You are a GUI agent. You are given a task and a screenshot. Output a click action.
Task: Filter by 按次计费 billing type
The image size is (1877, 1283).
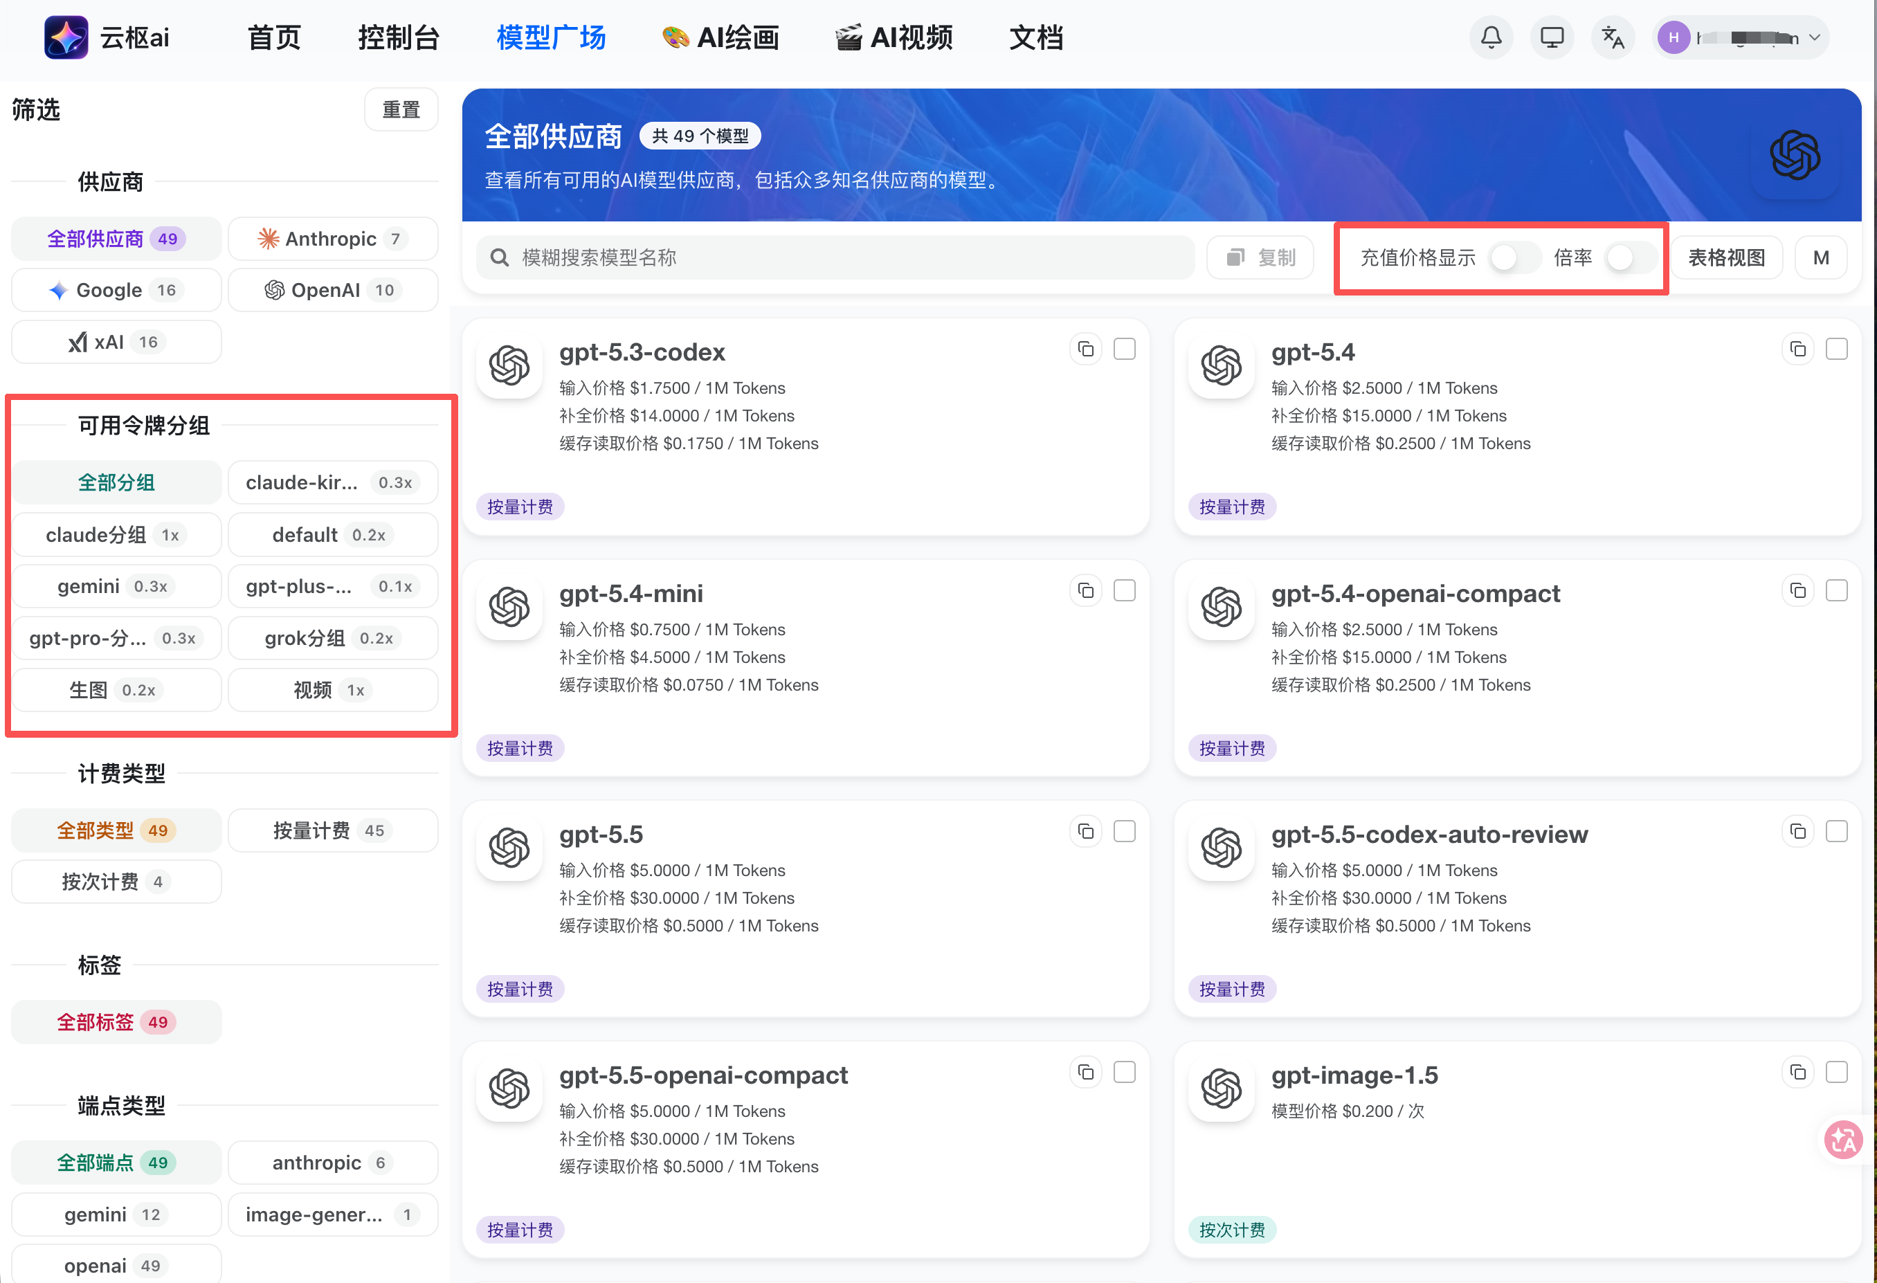pyautogui.click(x=116, y=882)
